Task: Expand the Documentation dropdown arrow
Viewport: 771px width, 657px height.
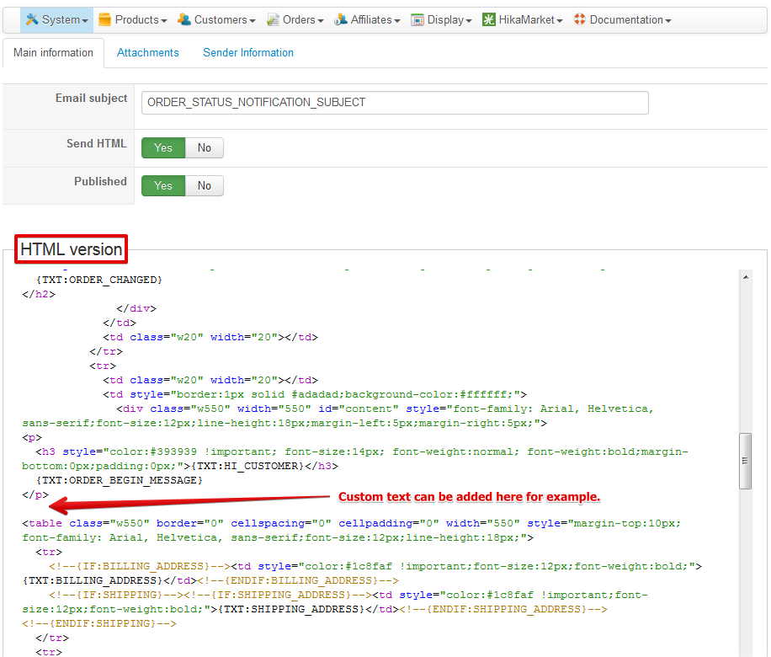Action: pyautogui.click(x=668, y=20)
